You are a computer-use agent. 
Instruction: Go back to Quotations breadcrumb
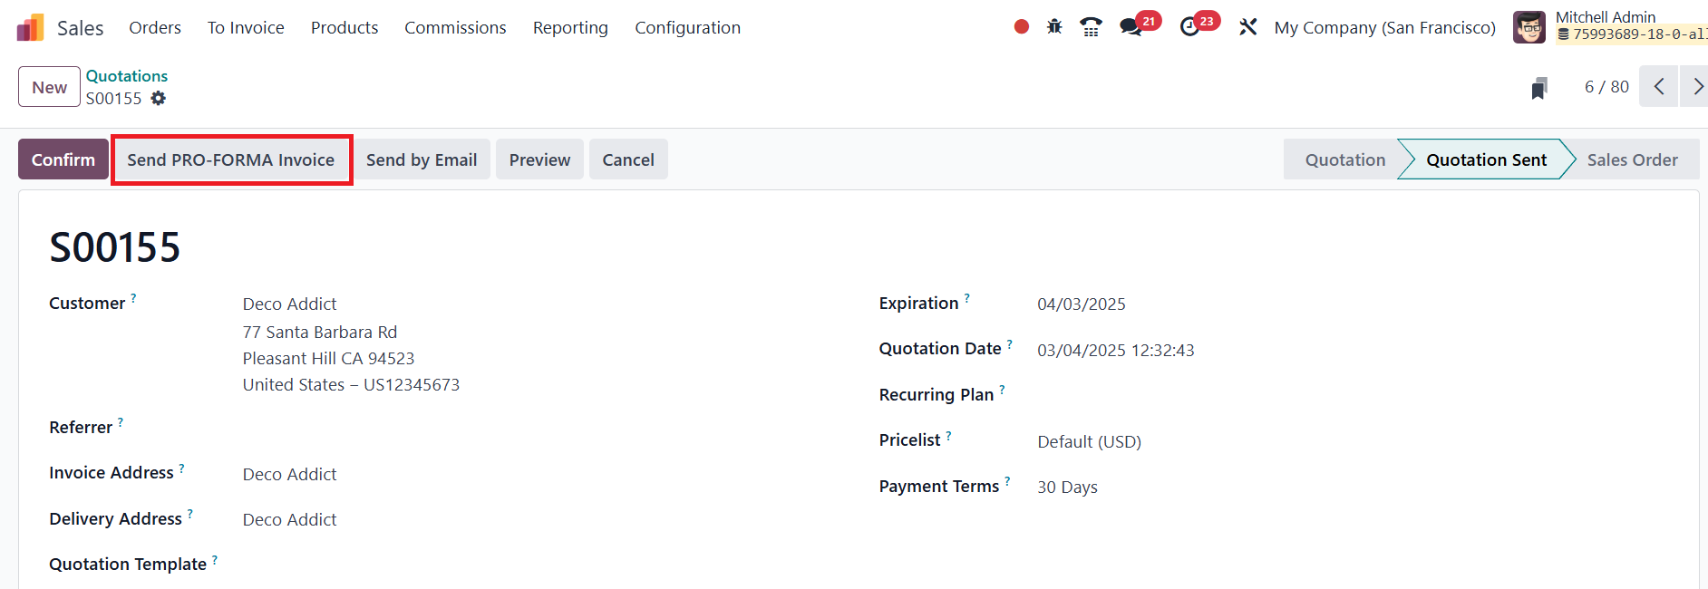point(127,76)
